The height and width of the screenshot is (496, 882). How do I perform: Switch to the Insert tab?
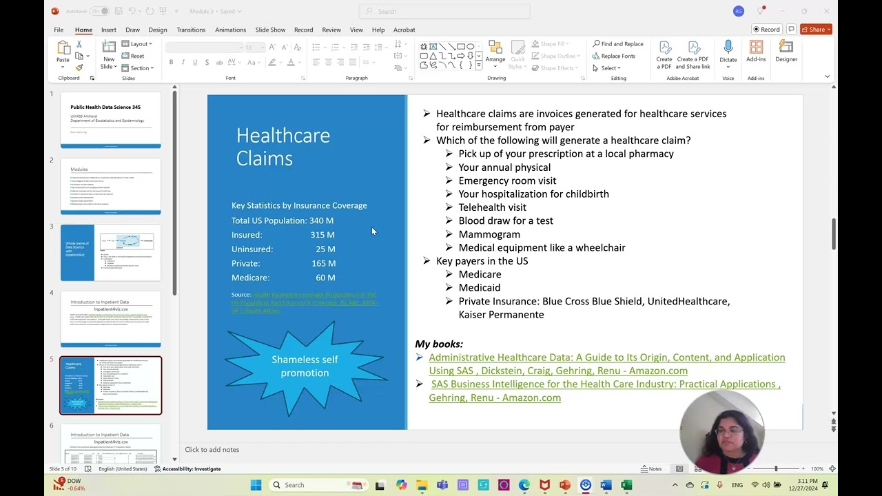click(x=108, y=30)
